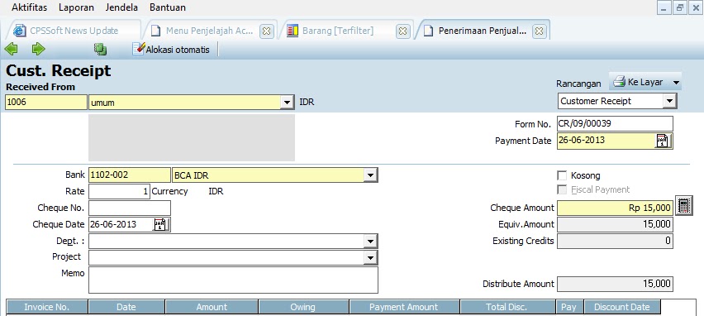Go forward with the green right arrow

39,49
